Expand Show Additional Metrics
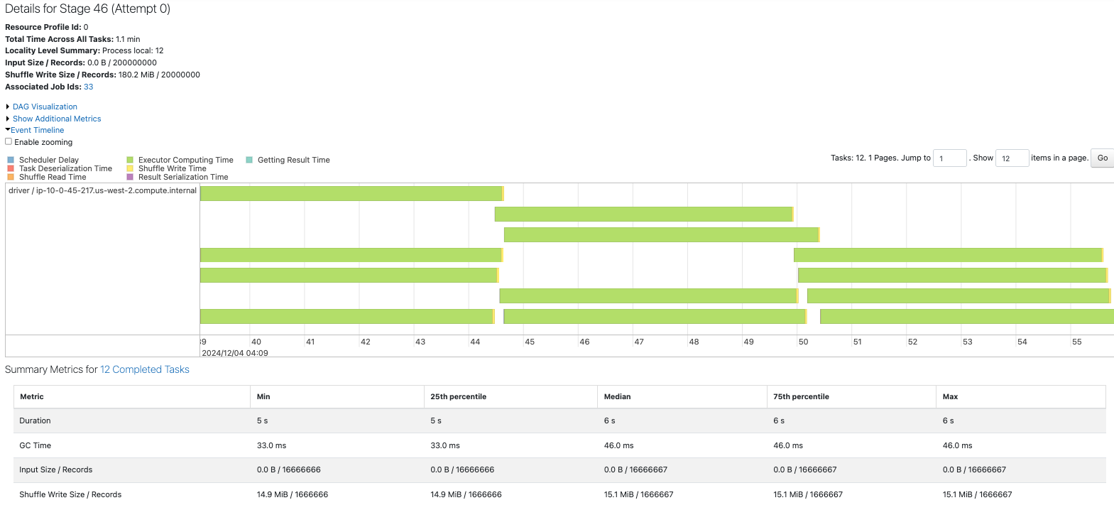The width and height of the screenshot is (1114, 510). click(57, 119)
